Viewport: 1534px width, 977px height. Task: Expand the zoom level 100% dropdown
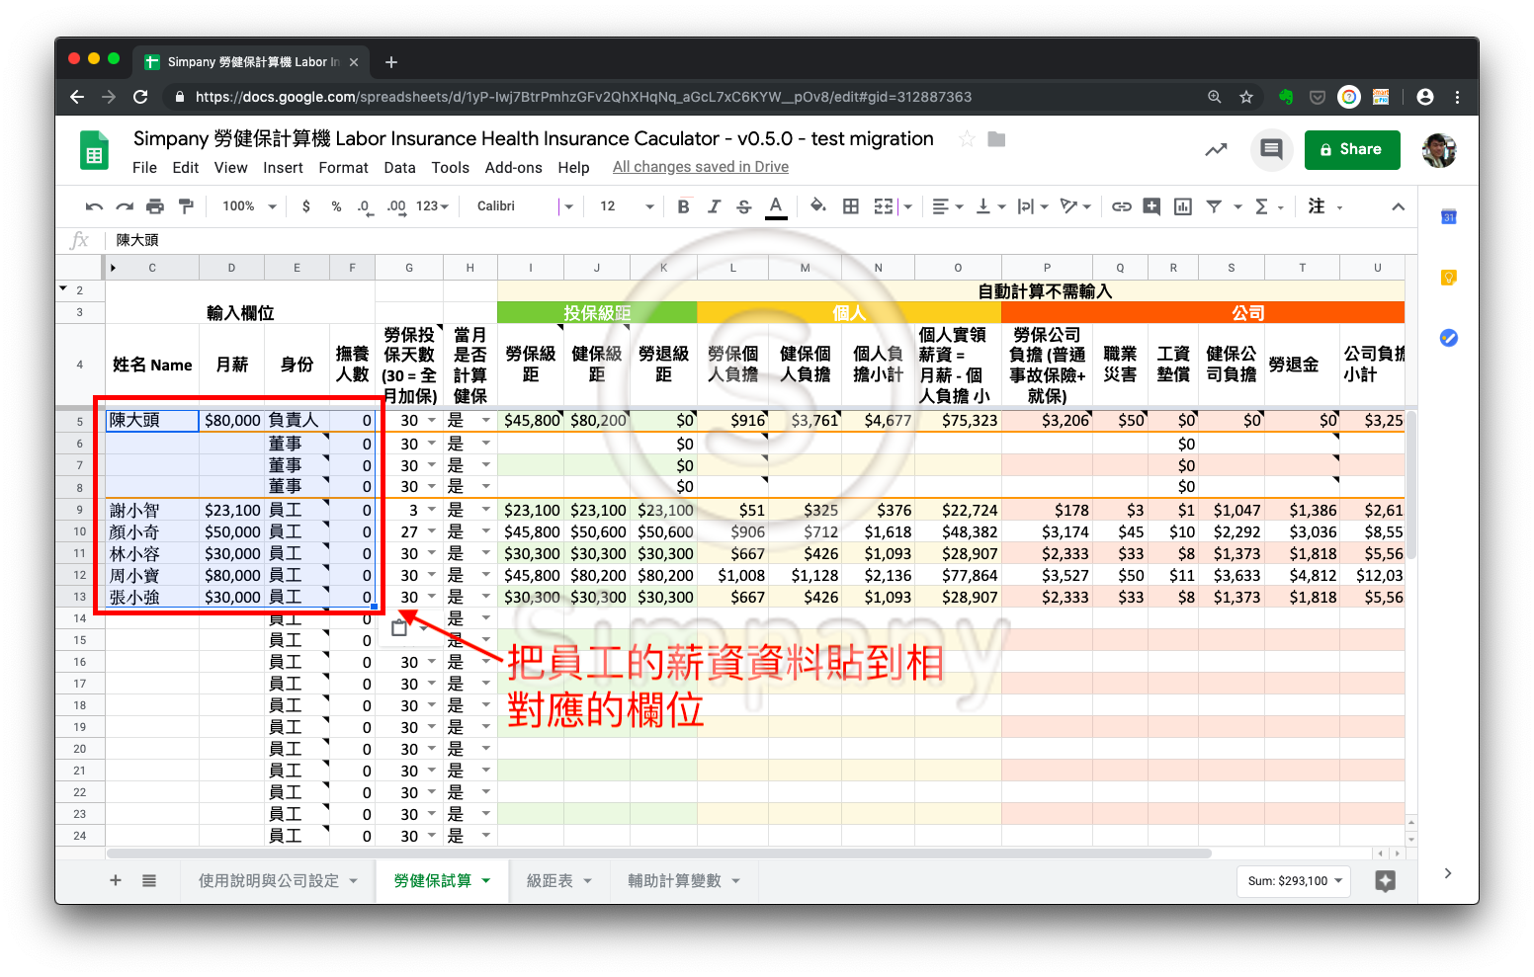tap(249, 206)
